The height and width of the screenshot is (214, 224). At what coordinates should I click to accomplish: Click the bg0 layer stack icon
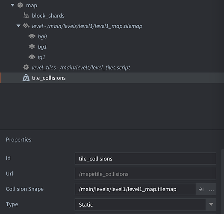tap(32, 36)
